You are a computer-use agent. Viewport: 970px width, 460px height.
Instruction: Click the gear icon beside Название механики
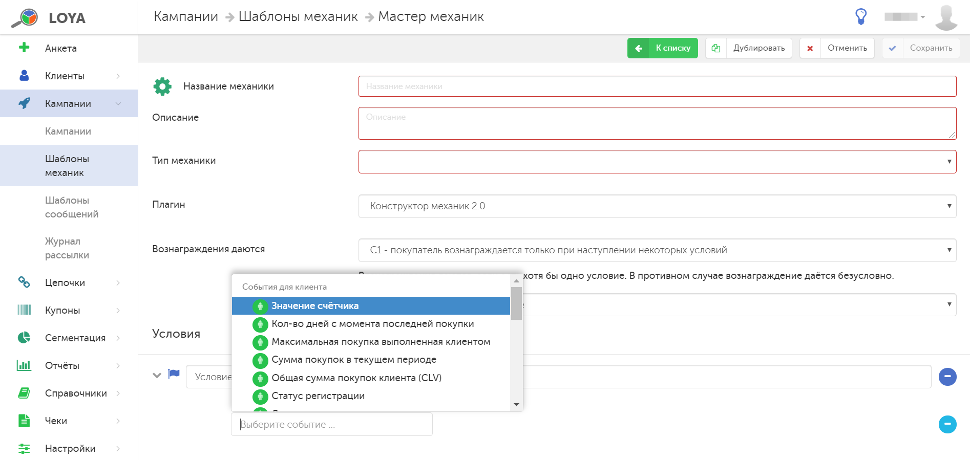(162, 86)
